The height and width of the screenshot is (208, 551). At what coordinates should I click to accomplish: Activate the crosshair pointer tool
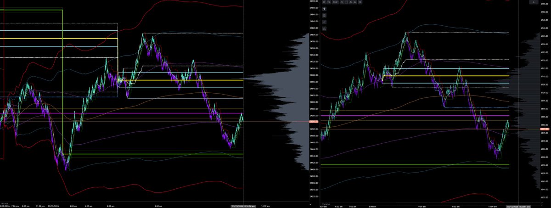tap(324, 9)
